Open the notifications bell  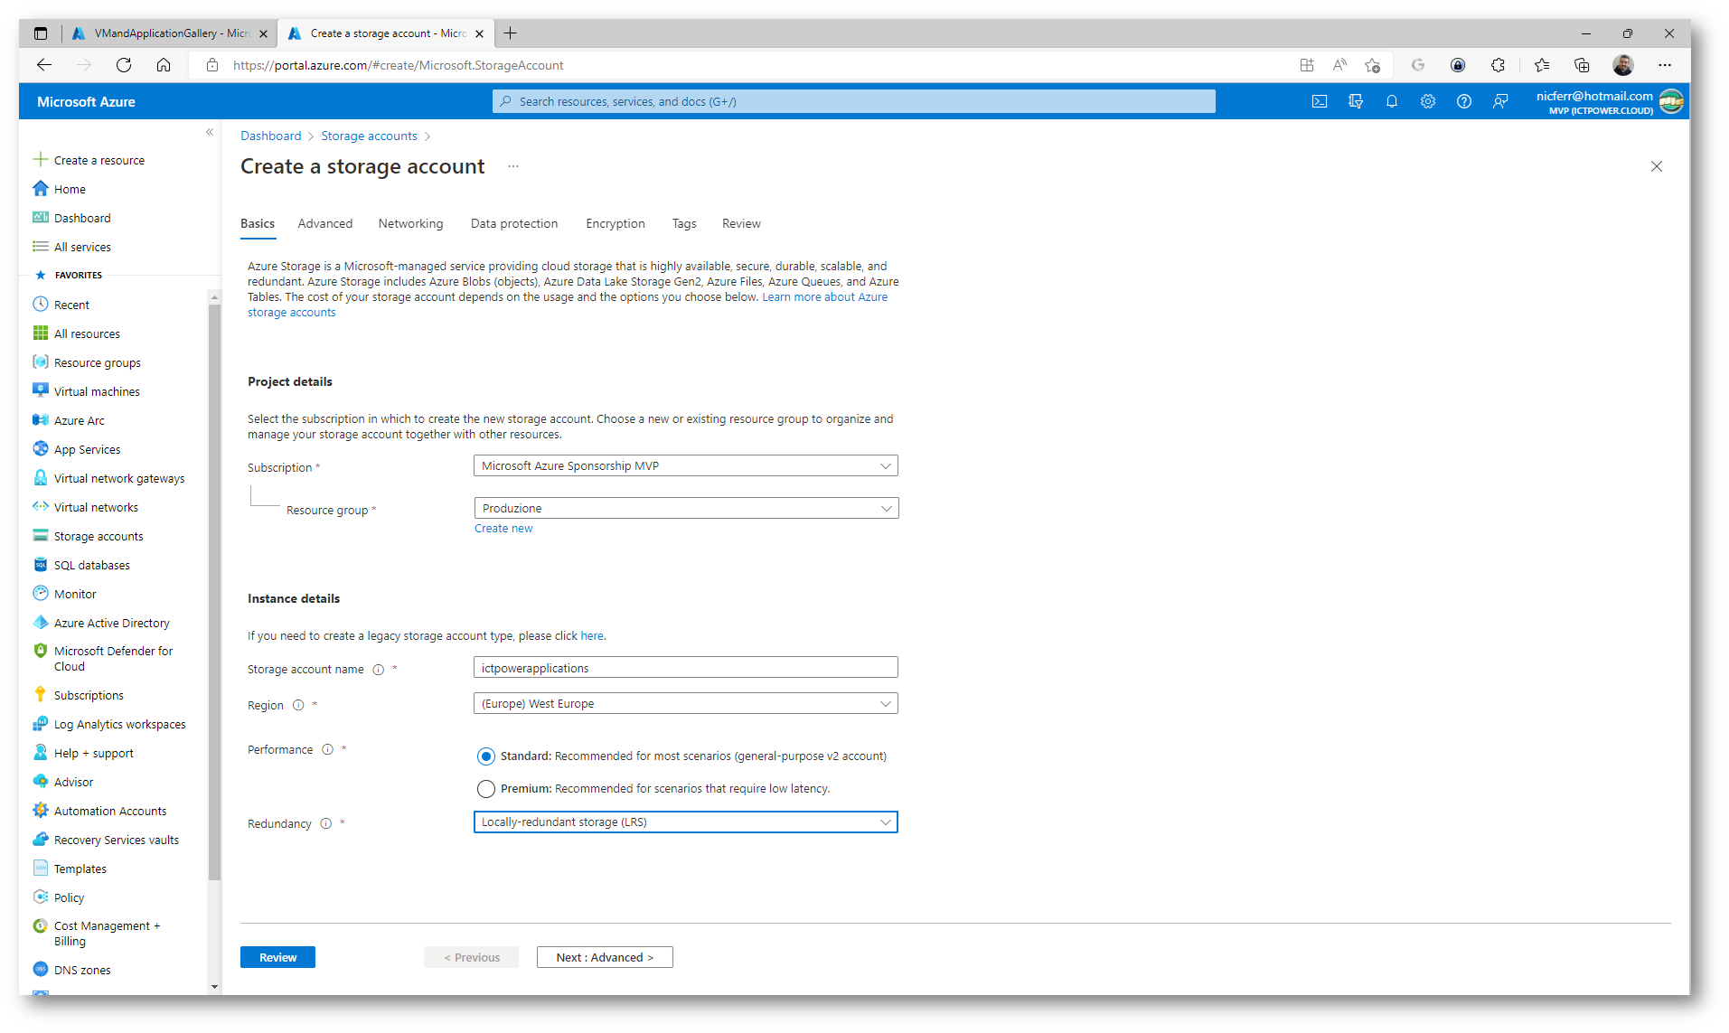(x=1392, y=101)
